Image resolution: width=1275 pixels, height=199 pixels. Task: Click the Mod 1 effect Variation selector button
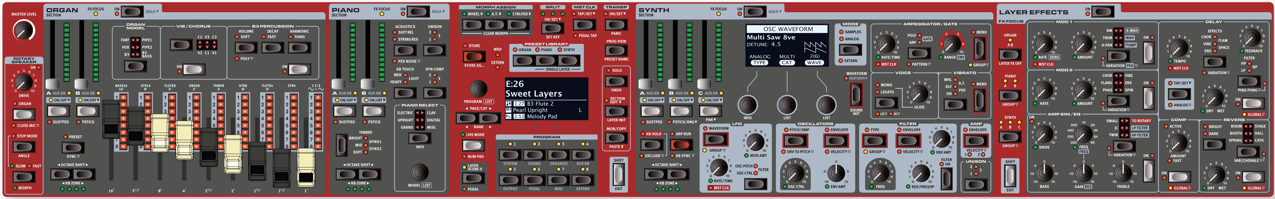coord(1118,56)
